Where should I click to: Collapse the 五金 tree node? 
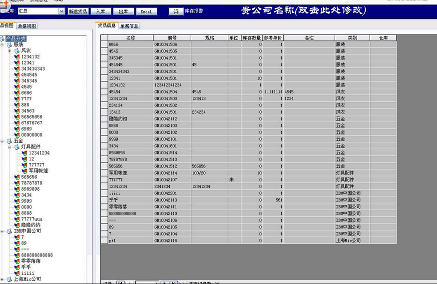2,141
